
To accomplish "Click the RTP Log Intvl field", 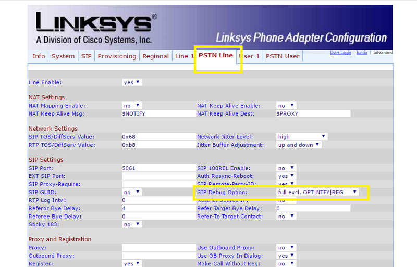I will point(159,200).
